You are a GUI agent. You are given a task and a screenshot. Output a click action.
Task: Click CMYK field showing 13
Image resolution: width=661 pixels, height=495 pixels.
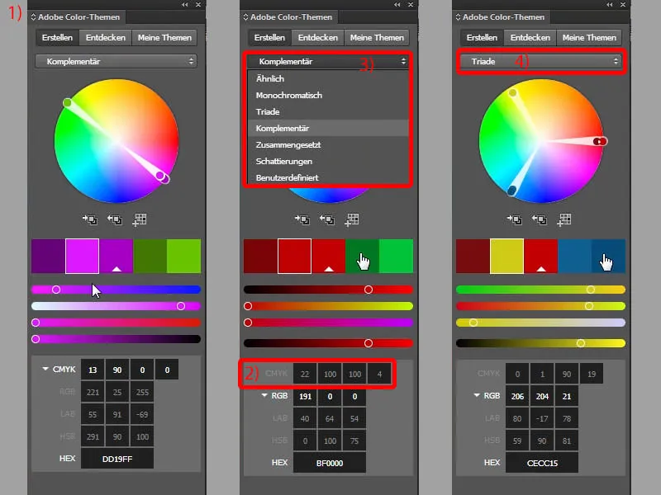(x=93, y=370)
